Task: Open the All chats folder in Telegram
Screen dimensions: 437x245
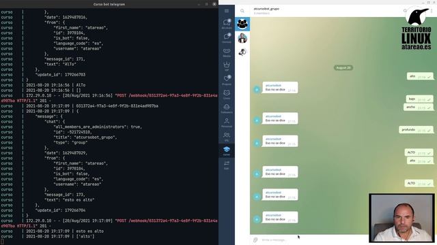Action: pos(227,24)
